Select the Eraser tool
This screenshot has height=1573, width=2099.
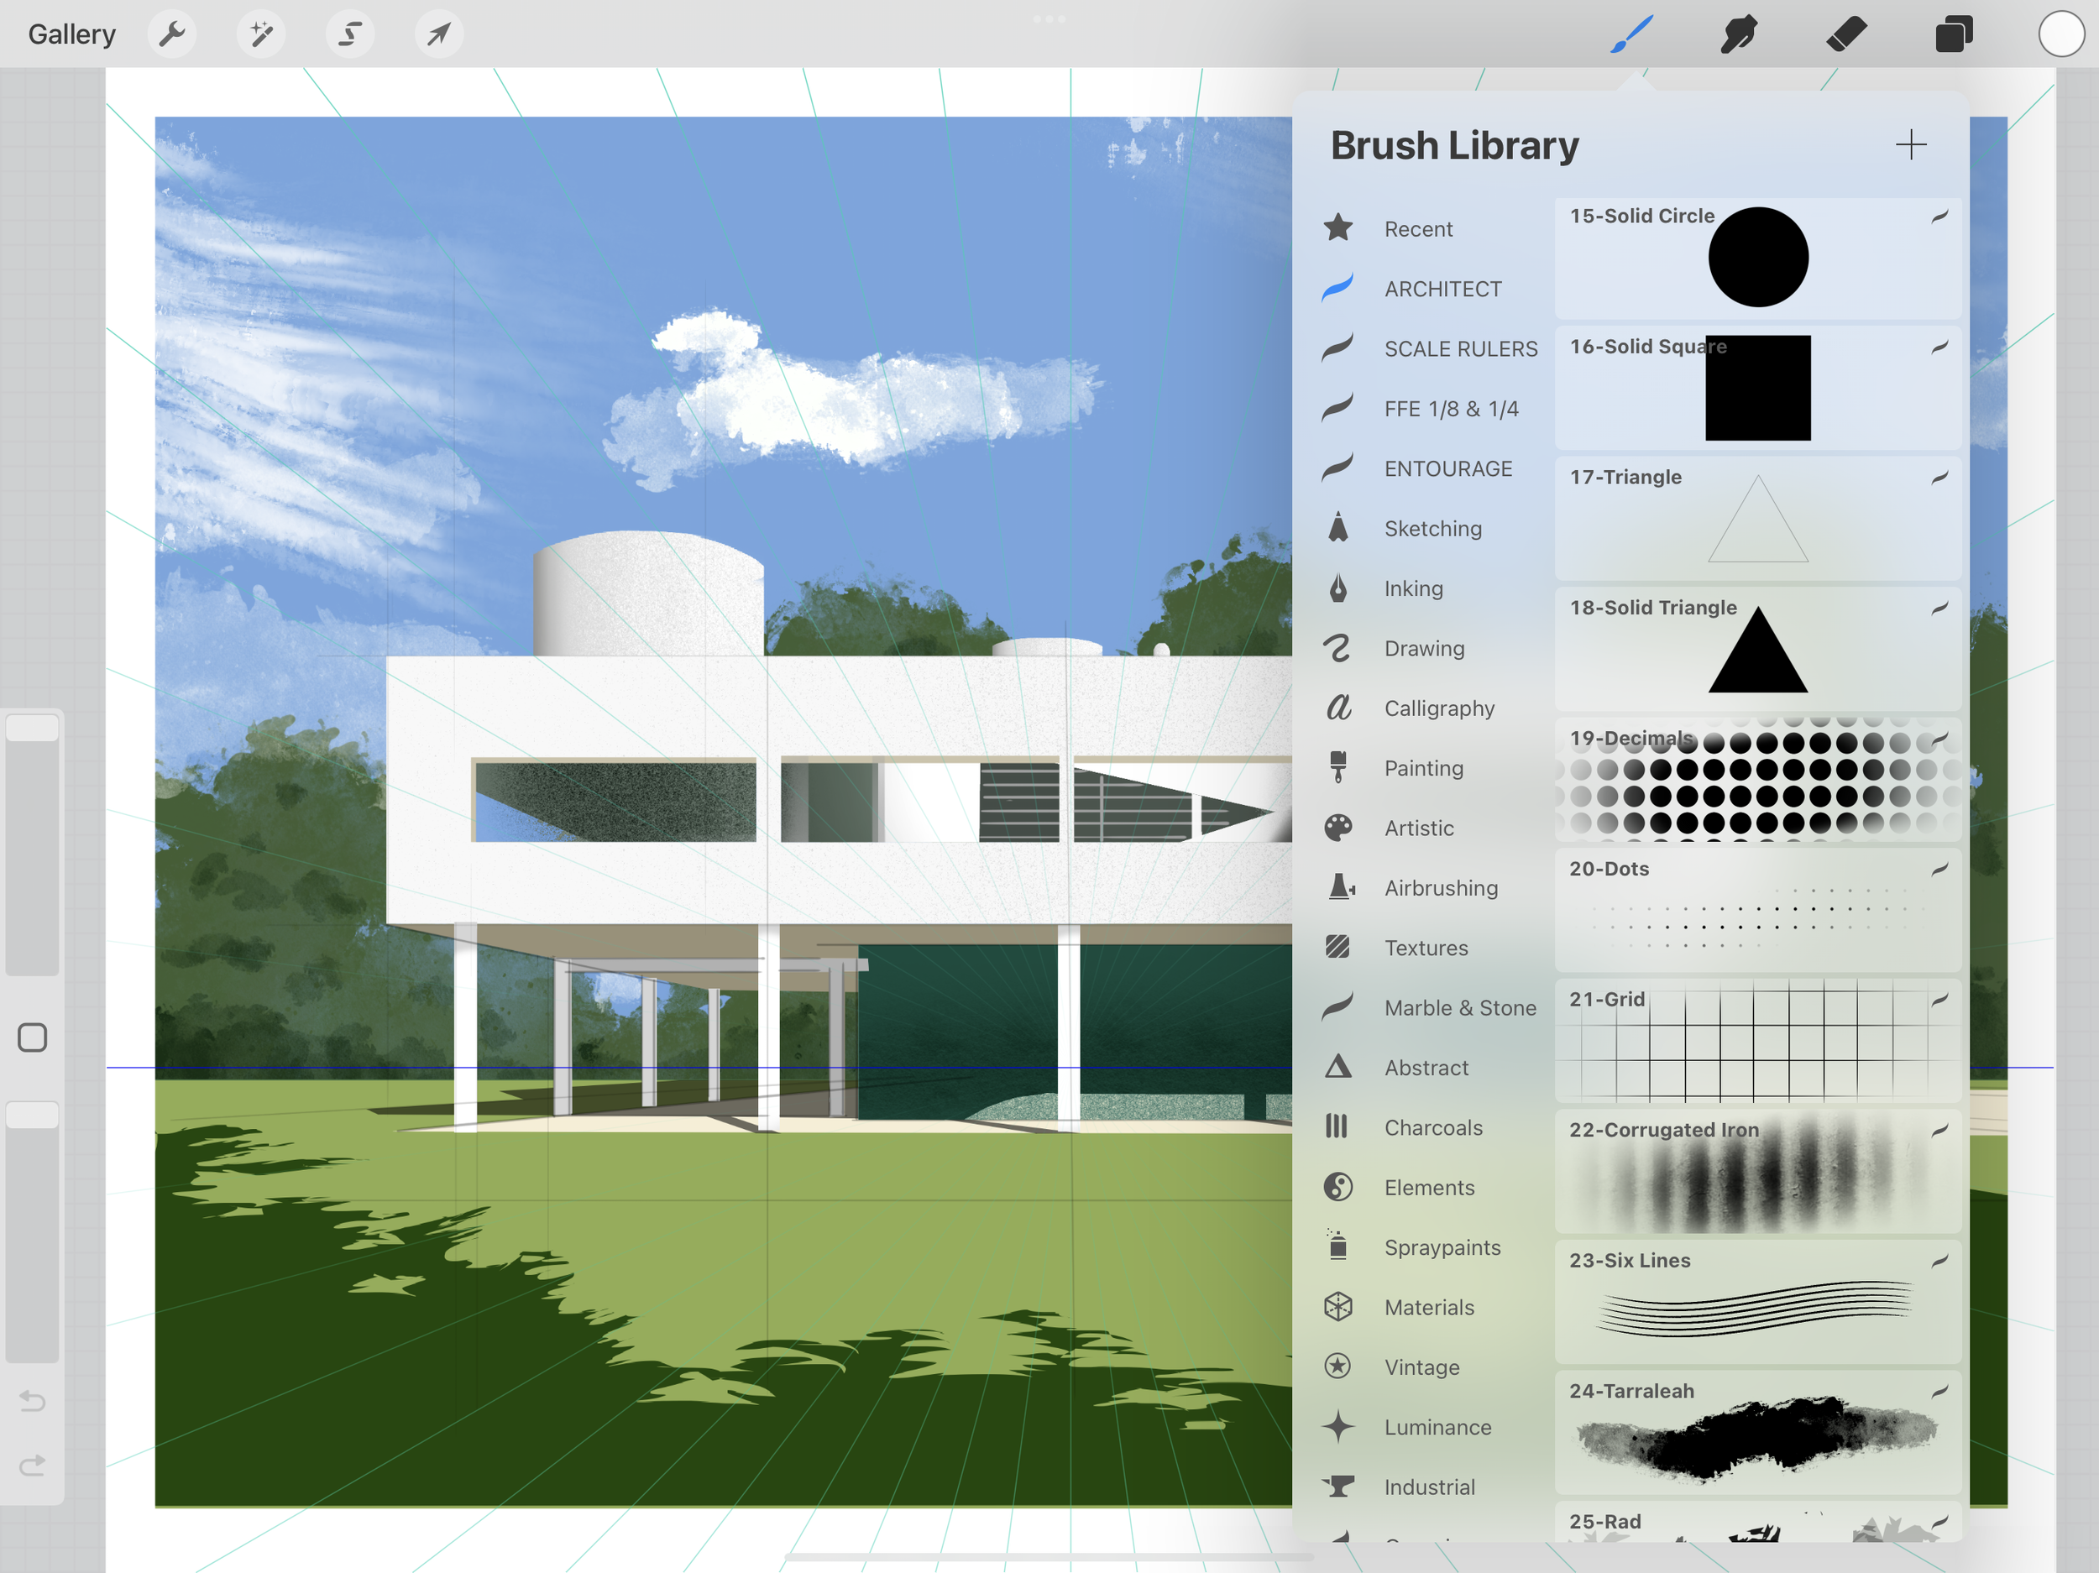(x=1845, y=34)
